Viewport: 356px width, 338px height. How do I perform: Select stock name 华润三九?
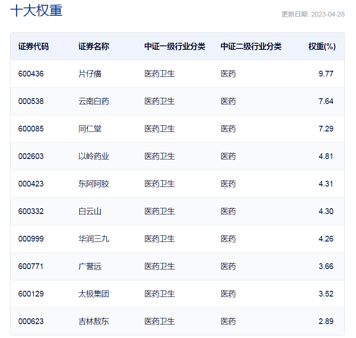click(x=94, y=239)
